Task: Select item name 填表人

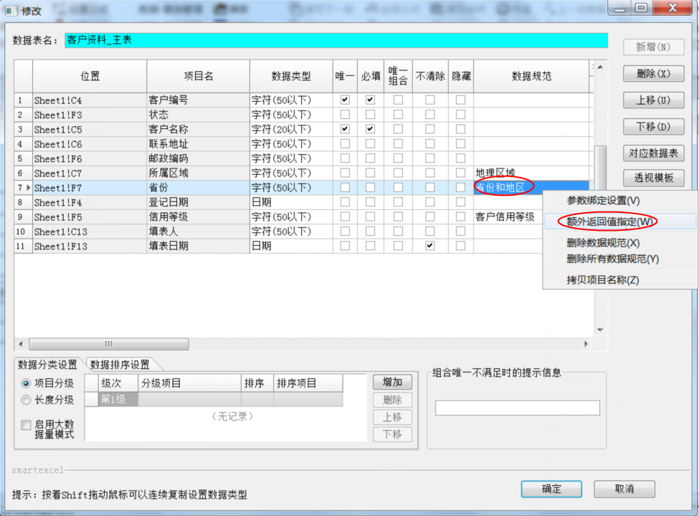Action: 198,231
